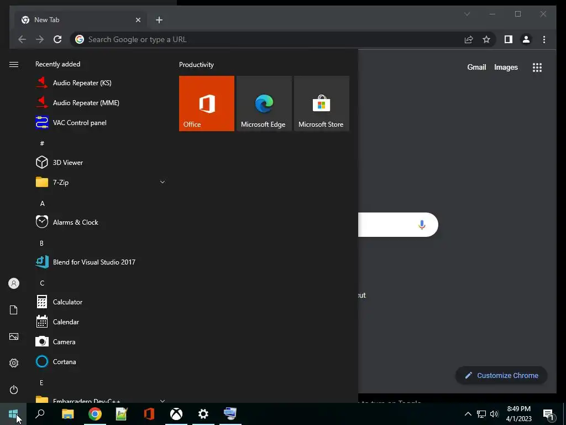Open the Microsoft Store tile
Image resolution: width=566 pixels, height=425 pixels.
[x=322, y=103]
